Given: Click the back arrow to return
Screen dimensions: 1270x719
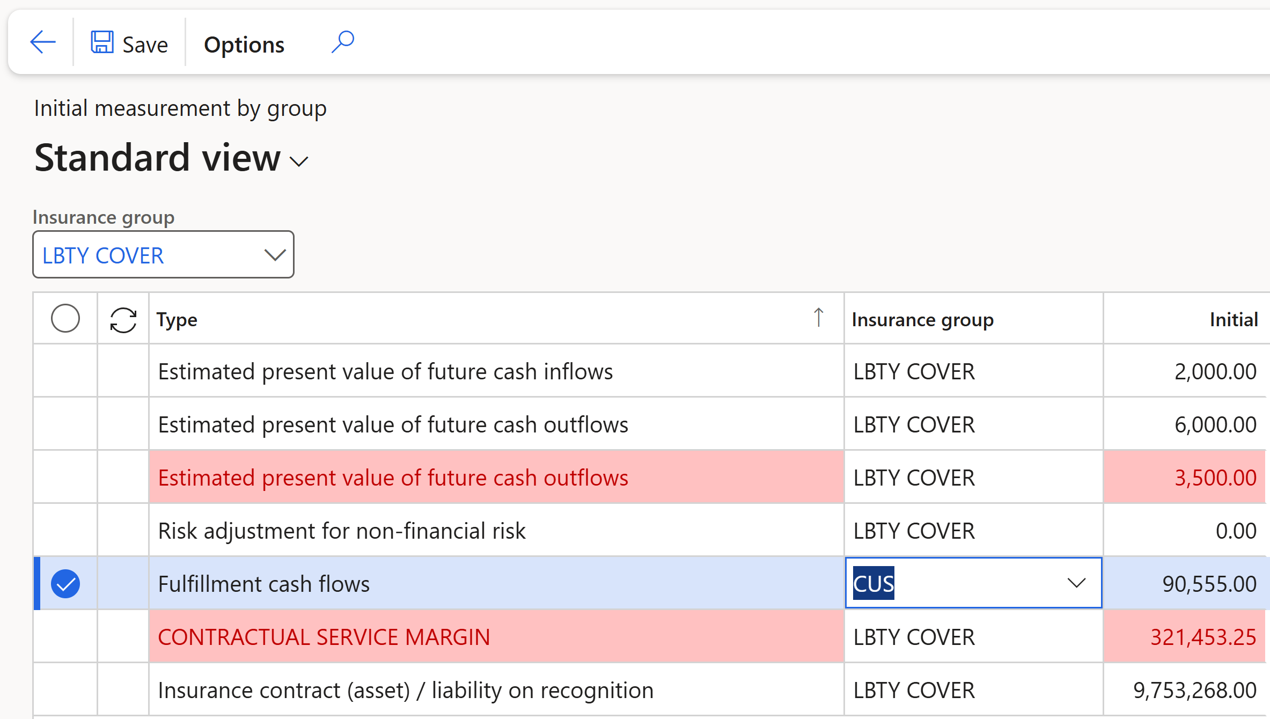Looking at the screenshot, I should pos(43,42).
